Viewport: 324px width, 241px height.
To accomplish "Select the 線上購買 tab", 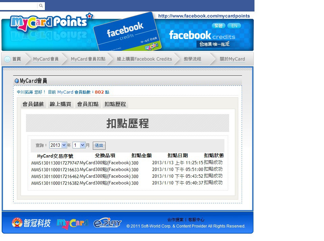I will click(x=60, y=104).
